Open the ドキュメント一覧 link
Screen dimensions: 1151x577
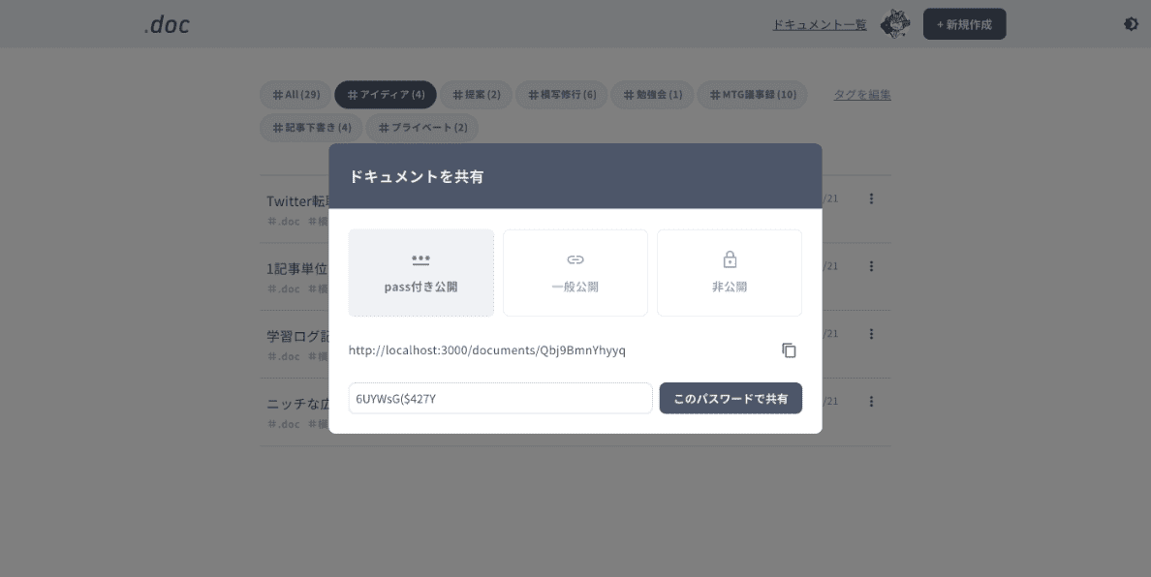(819, 24)
